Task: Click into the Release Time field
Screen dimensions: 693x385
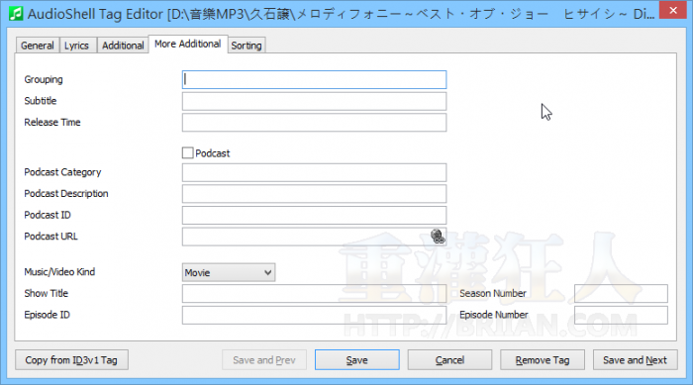Action: pos(314,123)
